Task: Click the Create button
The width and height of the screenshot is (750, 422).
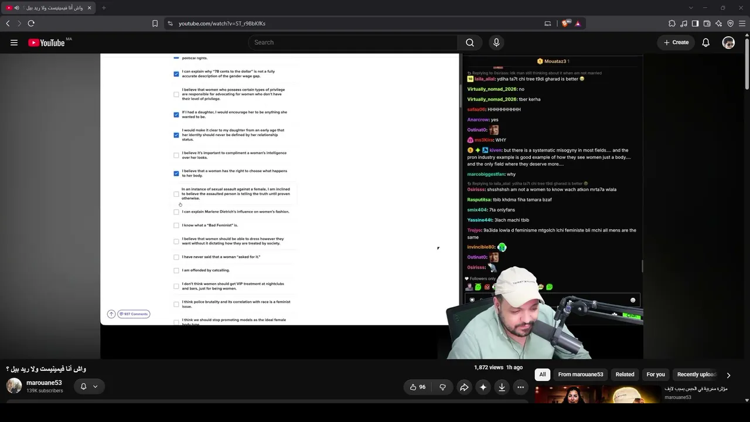Action: click(676, 42)
